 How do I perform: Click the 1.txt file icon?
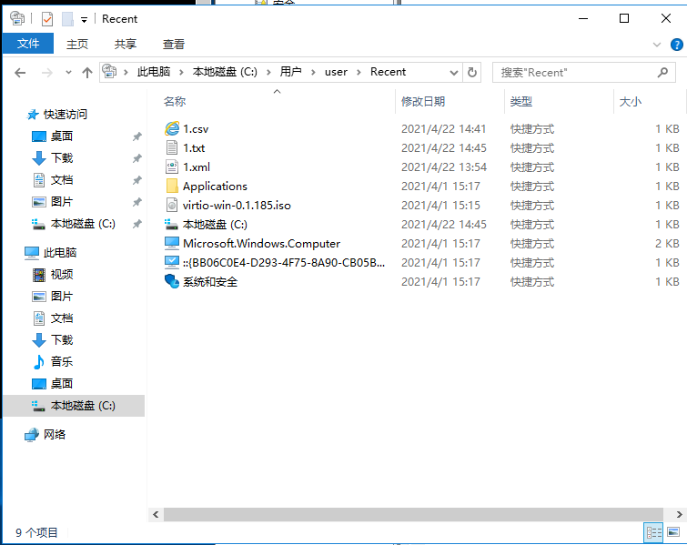pos(172,148)
